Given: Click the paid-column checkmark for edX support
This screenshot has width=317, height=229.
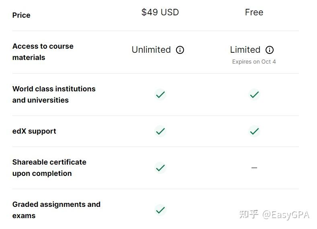Looking at the screenshot, I should (160, 131).
